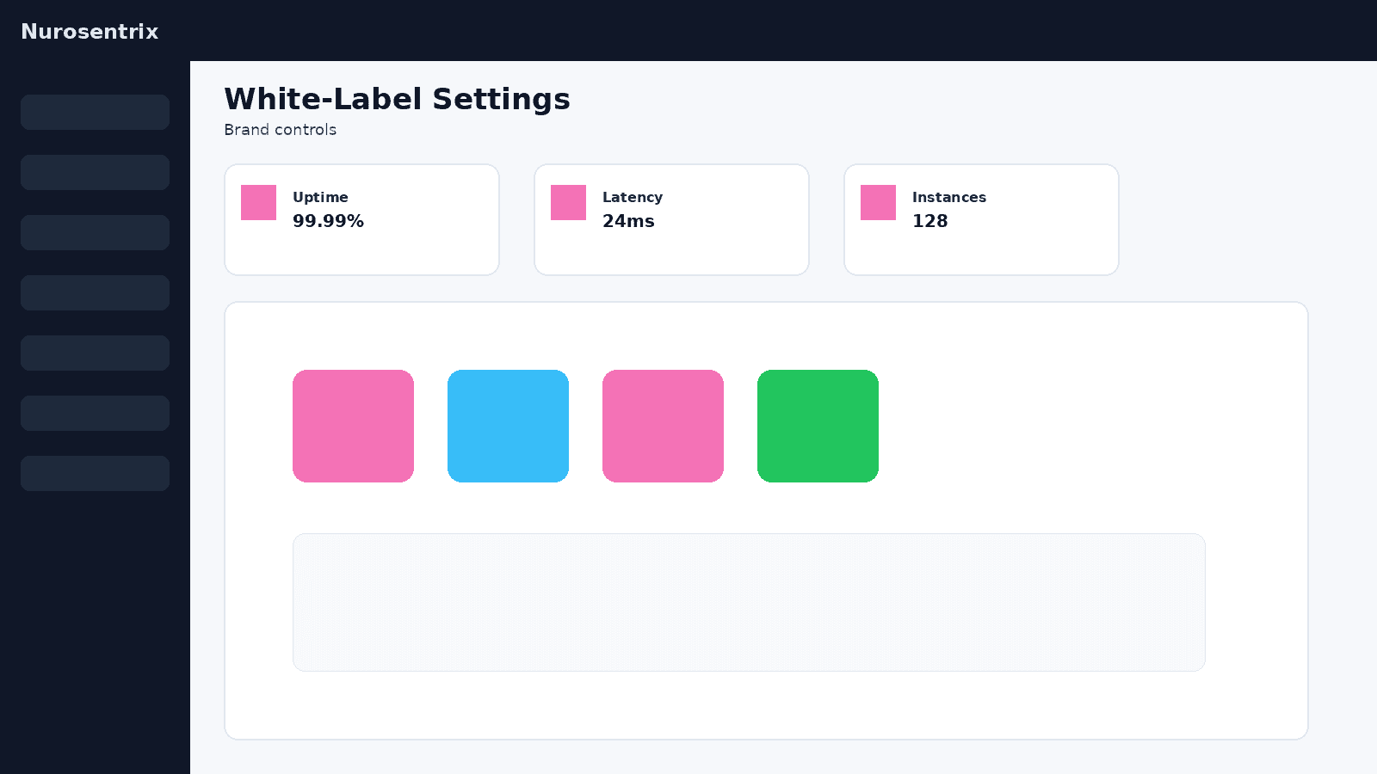Click the Latency 24ms value
1377x774 pixels.
click(x=628, y=221)
